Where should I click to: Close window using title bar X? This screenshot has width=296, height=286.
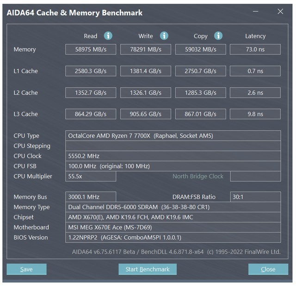coord(280,12)
